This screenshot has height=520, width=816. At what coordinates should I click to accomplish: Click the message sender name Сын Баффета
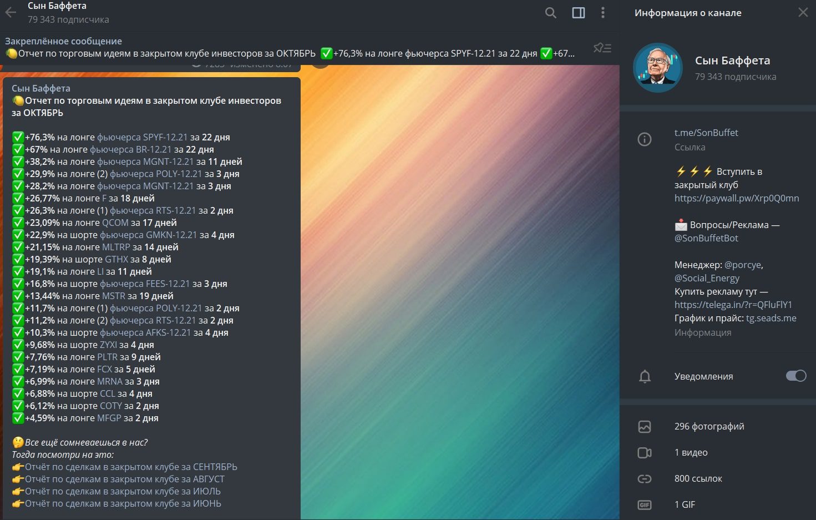coord(41,88)
